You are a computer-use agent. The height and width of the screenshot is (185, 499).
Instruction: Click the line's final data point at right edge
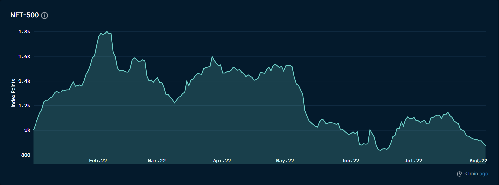point(485,145)
